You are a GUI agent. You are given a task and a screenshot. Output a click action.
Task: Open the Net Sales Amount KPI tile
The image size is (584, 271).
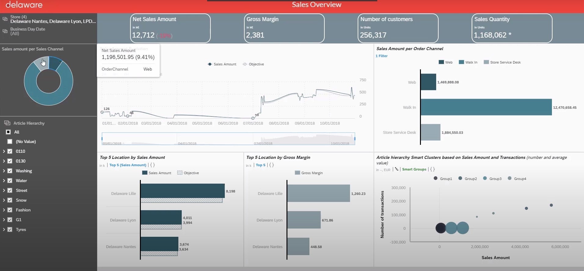[x=170, y=28]
